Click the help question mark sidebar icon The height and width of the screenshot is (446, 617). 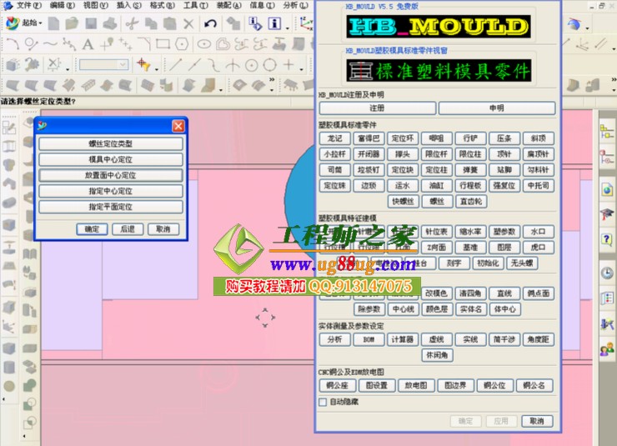[607, 239]
